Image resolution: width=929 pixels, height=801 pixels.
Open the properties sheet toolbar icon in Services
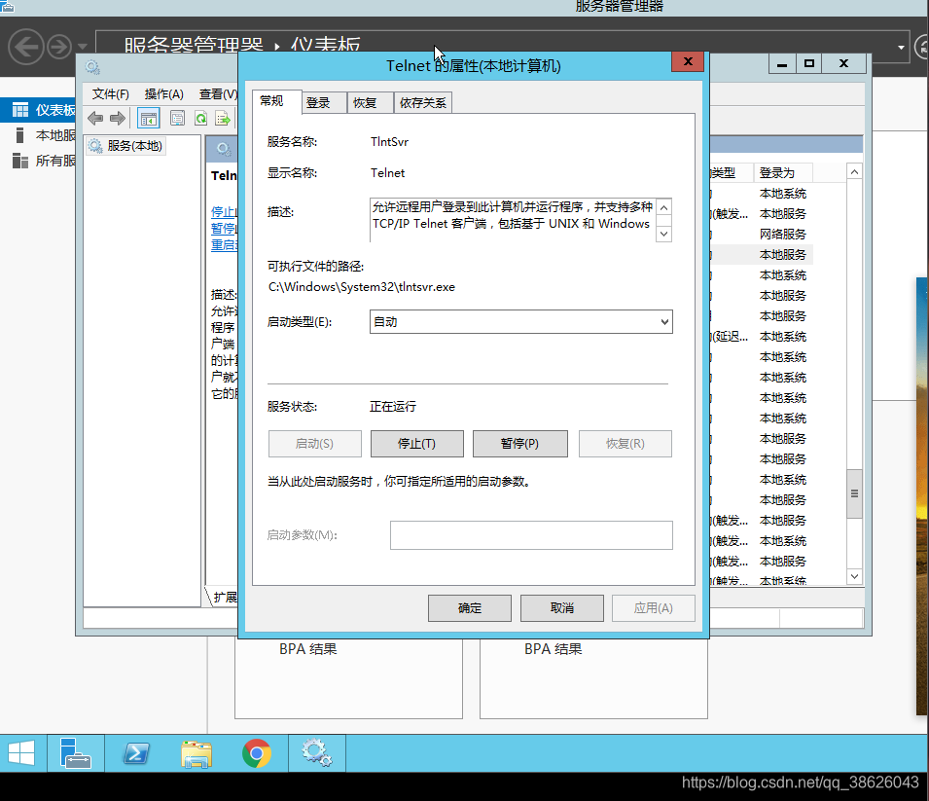click(x=177, y=118)
